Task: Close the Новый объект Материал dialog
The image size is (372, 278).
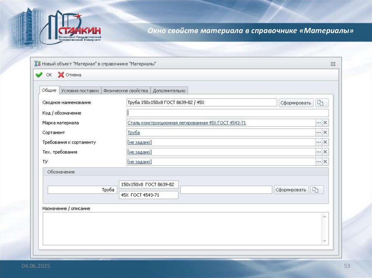Action: point(333,64)
